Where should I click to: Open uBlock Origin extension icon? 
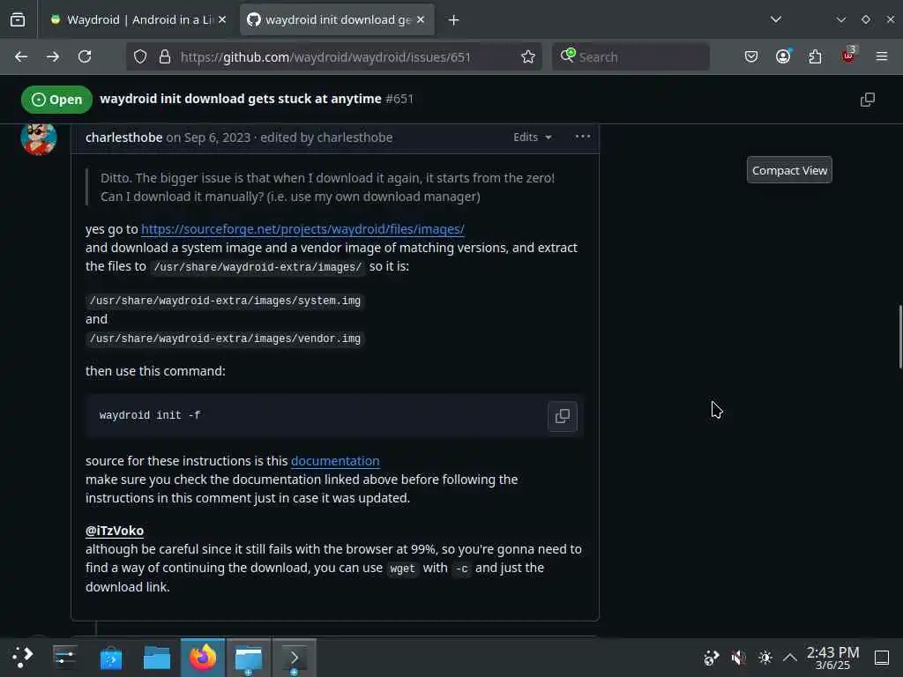pos(848,56)
